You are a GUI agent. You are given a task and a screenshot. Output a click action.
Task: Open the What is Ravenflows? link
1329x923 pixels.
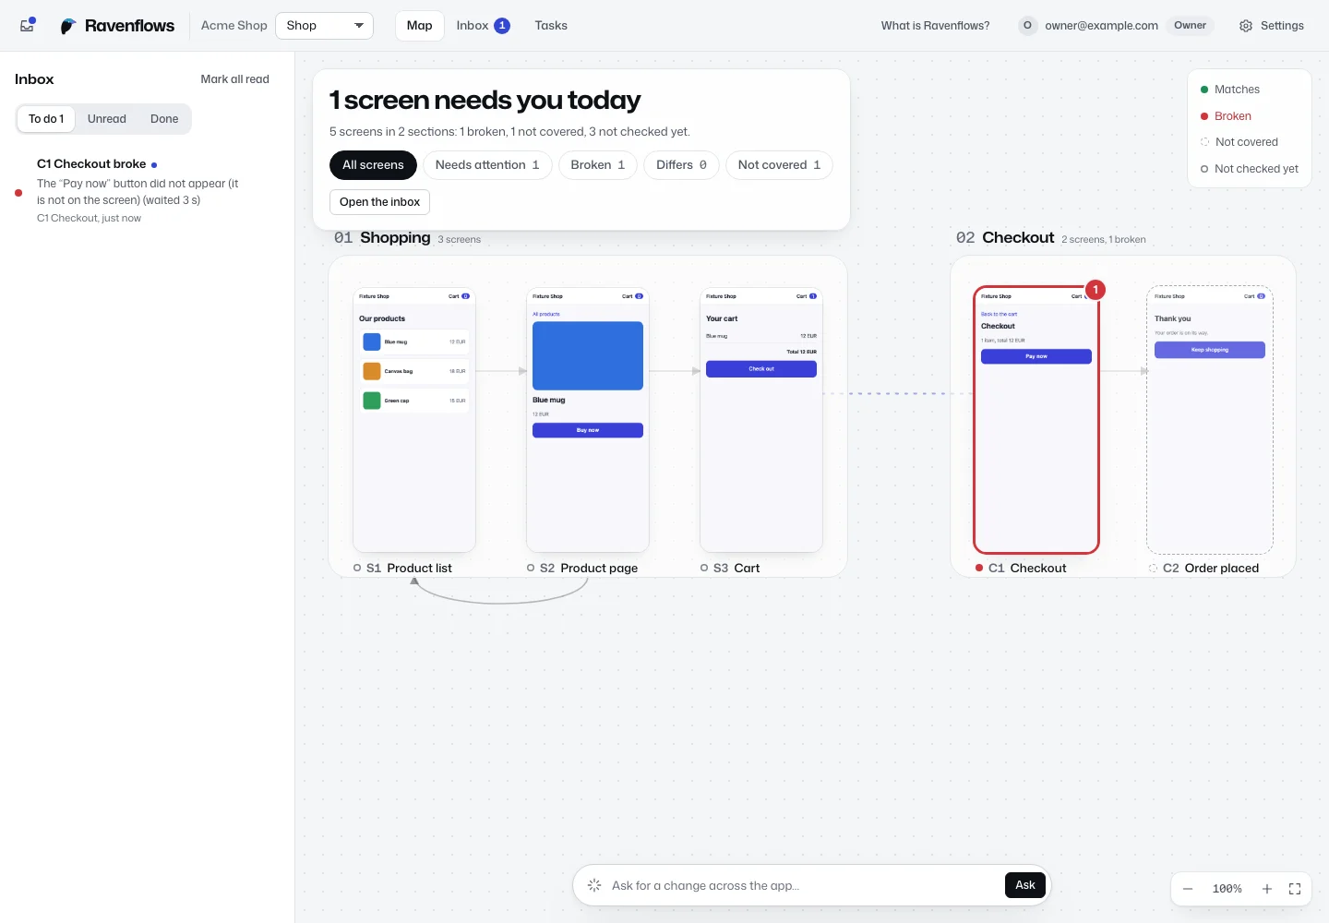(935, 26)
